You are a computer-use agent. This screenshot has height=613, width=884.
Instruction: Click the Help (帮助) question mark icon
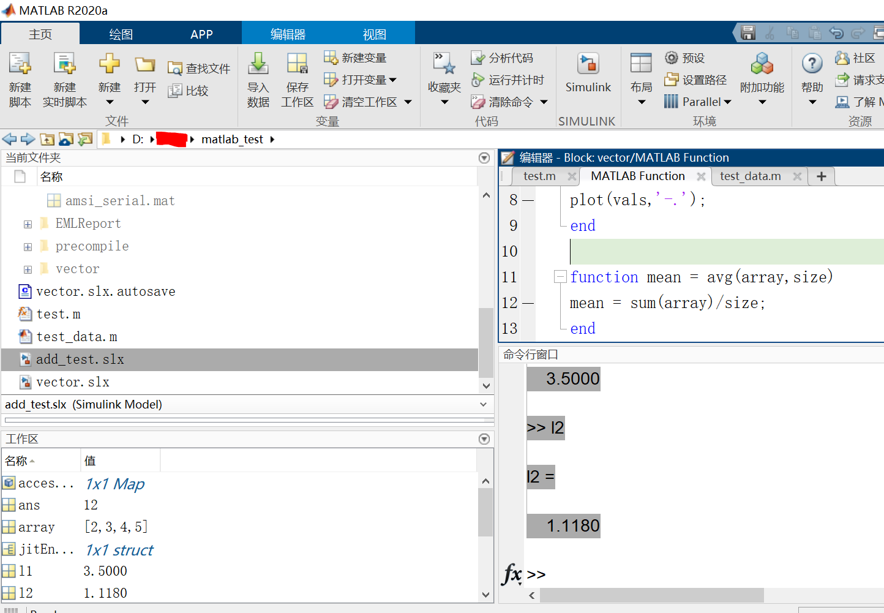(x=812, y=63)
